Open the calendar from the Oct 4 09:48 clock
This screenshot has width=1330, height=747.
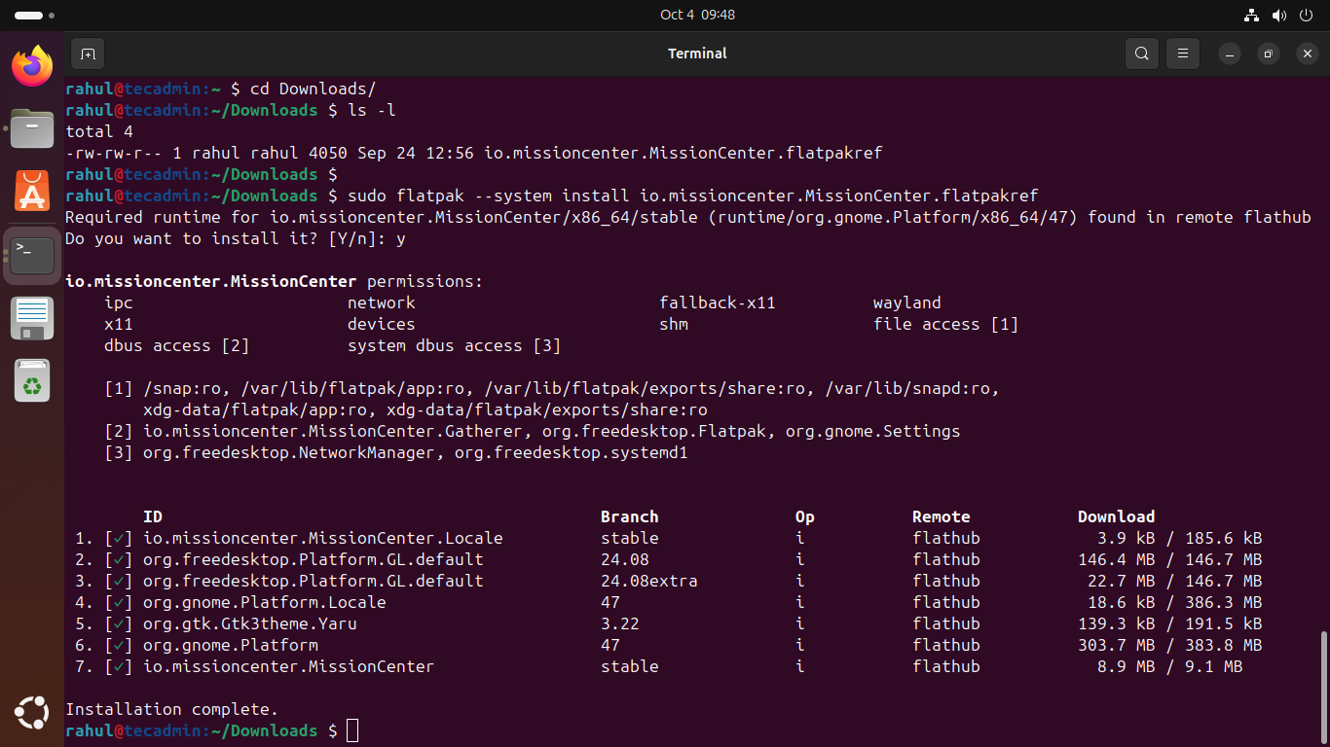click(x=697, y=15)
